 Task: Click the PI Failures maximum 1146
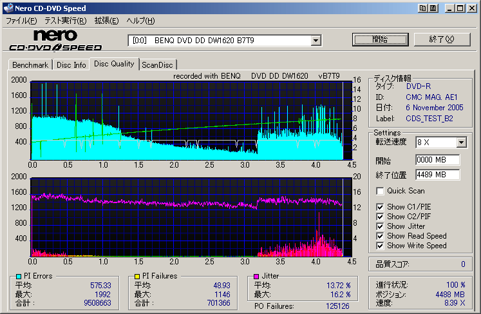(222, 295)
